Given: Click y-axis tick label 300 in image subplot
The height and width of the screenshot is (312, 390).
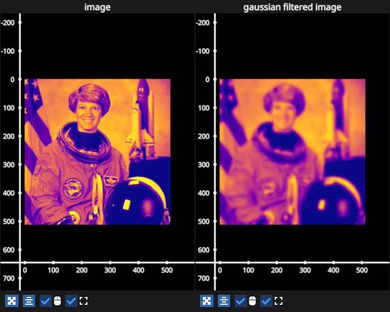Looking at the screenshot, I should (9, 165).
